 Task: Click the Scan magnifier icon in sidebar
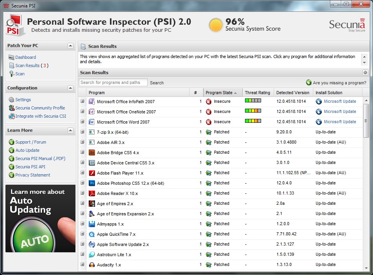pos(11,74)
